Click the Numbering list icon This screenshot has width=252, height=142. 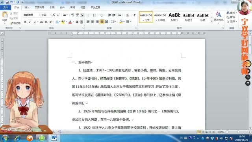(94, 15)
